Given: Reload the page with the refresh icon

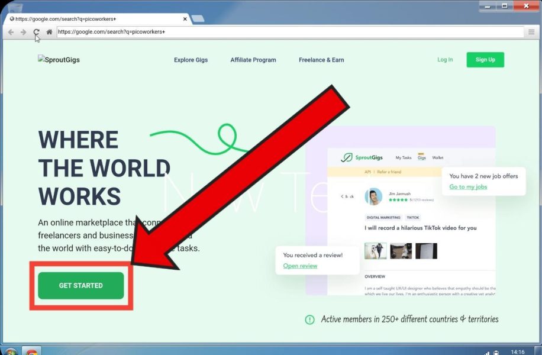Looking at the screenshot, I should pyautogui.click(x=36, y=32).
